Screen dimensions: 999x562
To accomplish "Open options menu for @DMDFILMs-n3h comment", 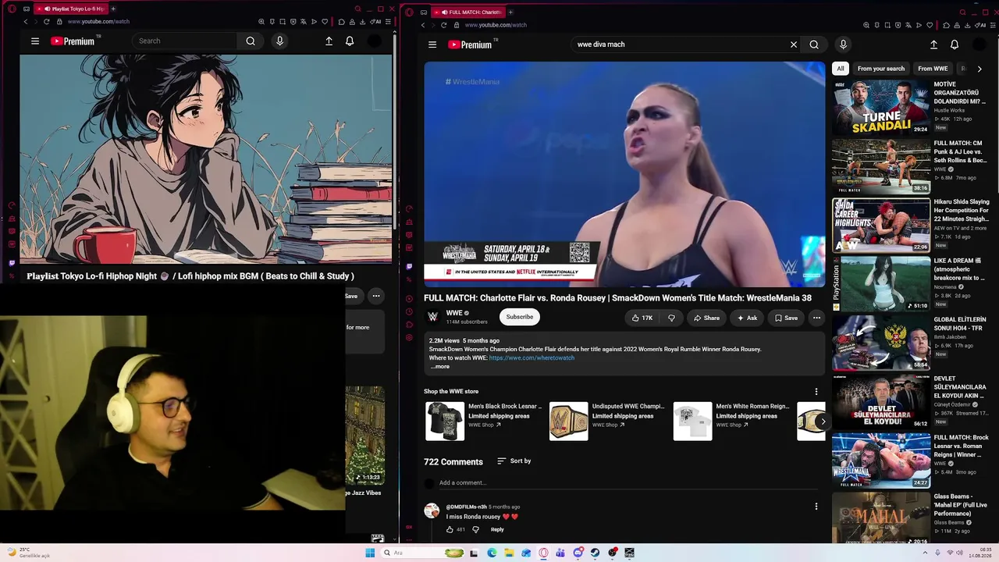I will 816,507.
